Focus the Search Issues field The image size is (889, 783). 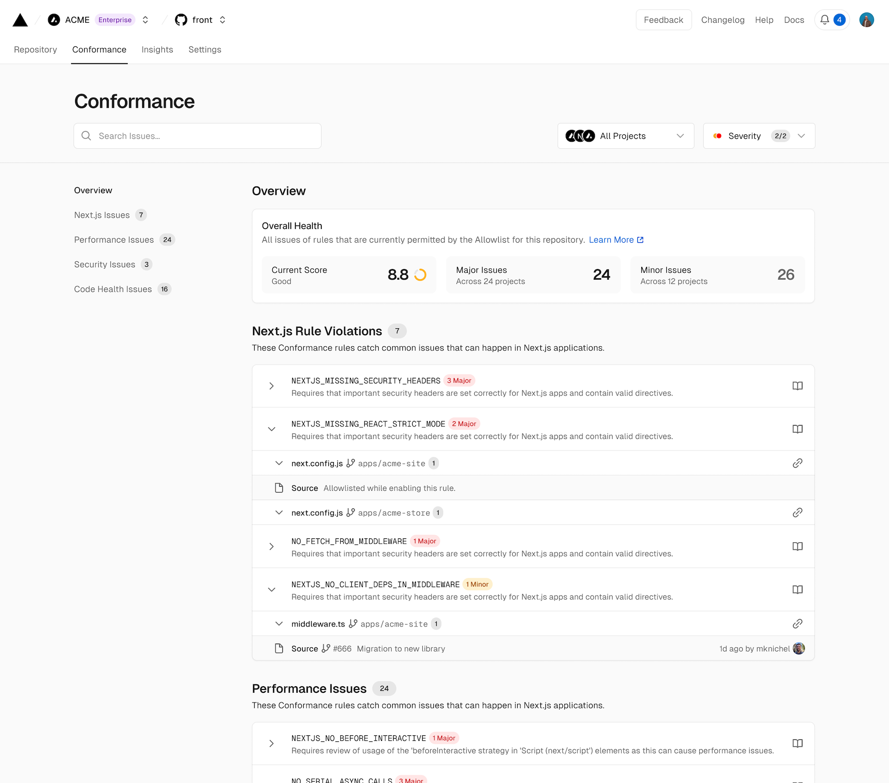pos(197,136)
